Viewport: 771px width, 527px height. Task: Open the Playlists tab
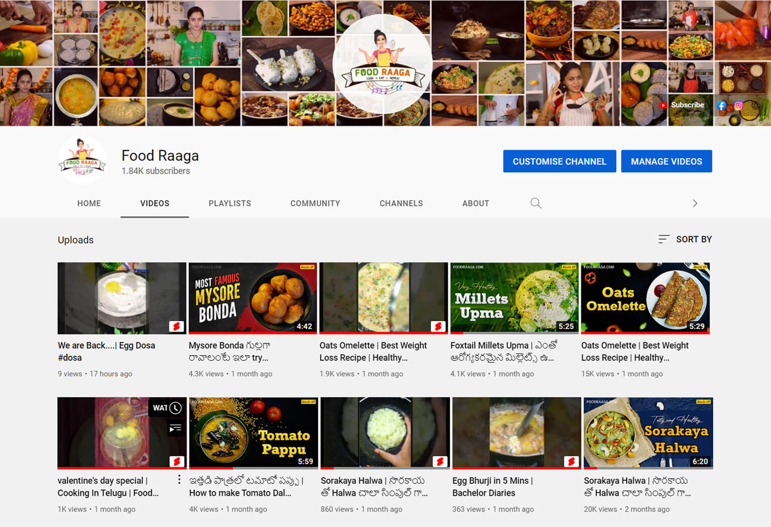pyautogui.click(x=230, y=203)
